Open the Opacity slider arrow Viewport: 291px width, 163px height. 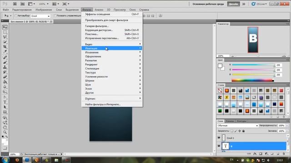point(287,126)
